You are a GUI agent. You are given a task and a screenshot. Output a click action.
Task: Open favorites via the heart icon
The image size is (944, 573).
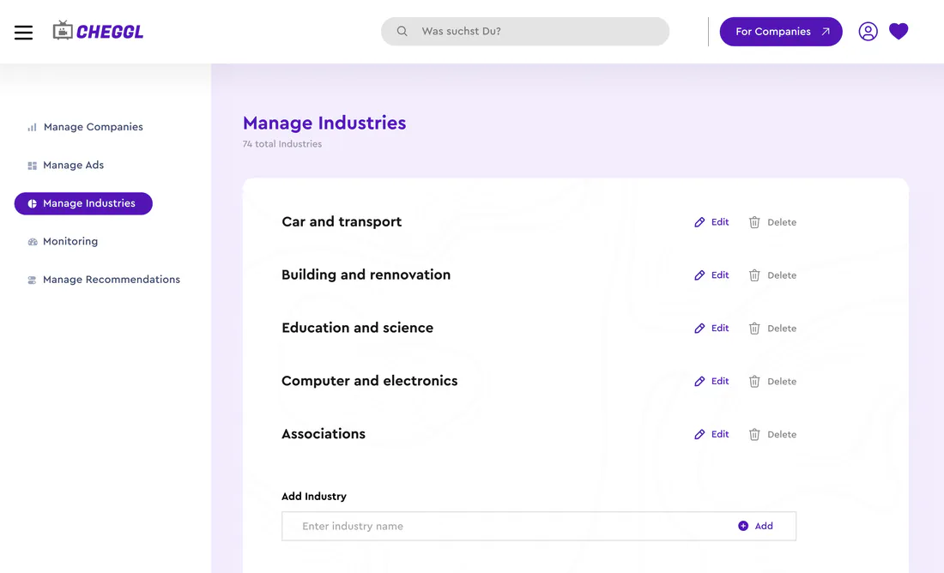[x=899, y=31]
